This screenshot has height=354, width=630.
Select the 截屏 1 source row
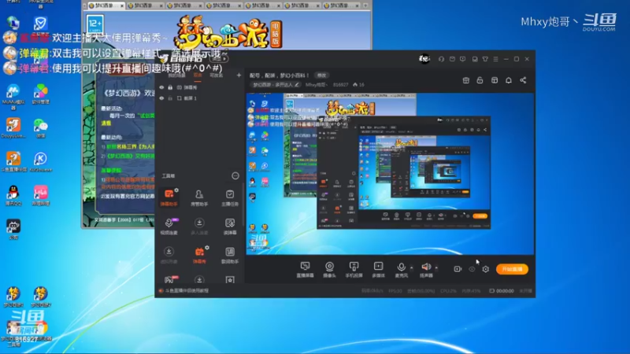(200, 98)
